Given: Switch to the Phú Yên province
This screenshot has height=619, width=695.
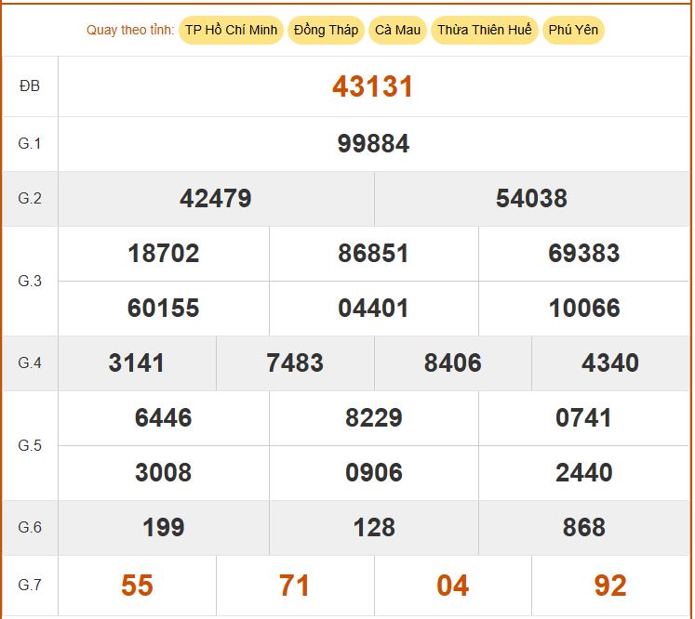Looking at the screenshot, I should tap(573, 30).
